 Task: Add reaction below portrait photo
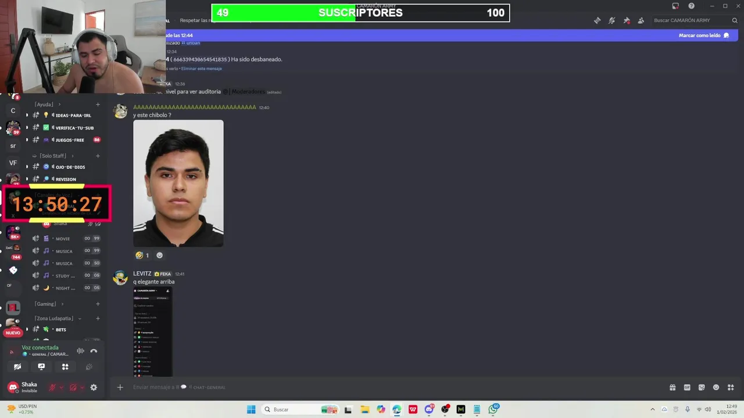coord(160,255)
